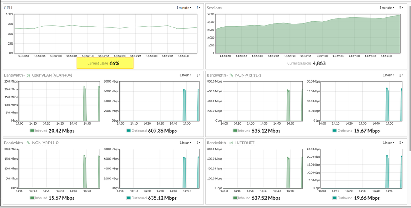This screenshot has width=411, height=208.
Task: Open the NON-VRF11-1 interface link
Action: coord(248,75)
